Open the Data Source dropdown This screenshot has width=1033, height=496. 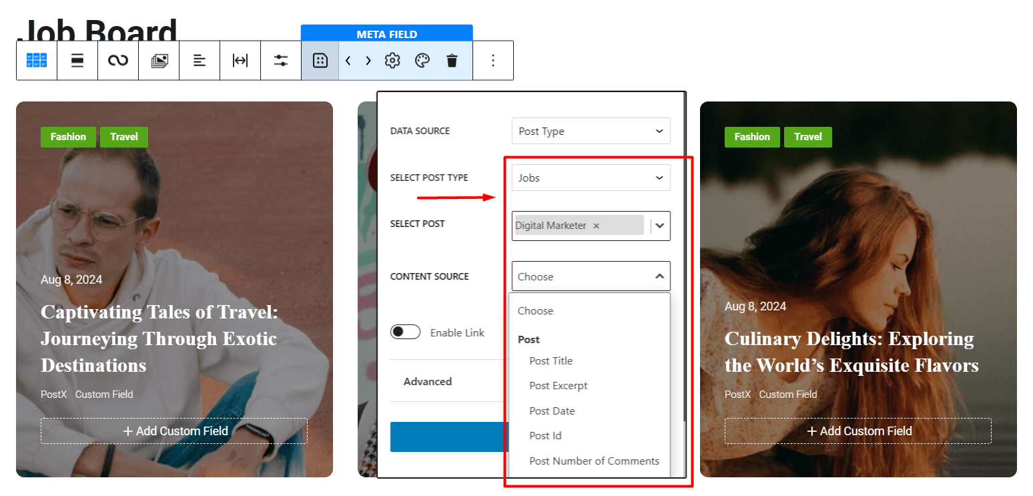click(590, 131)
